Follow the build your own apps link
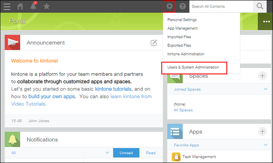 [x=52, y=97]
